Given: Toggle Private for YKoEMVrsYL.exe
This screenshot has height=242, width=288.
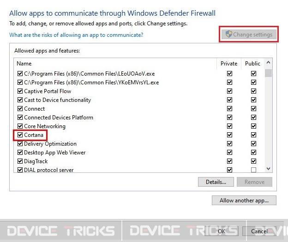Looking at the screenshot, I should tap(229, 83).
